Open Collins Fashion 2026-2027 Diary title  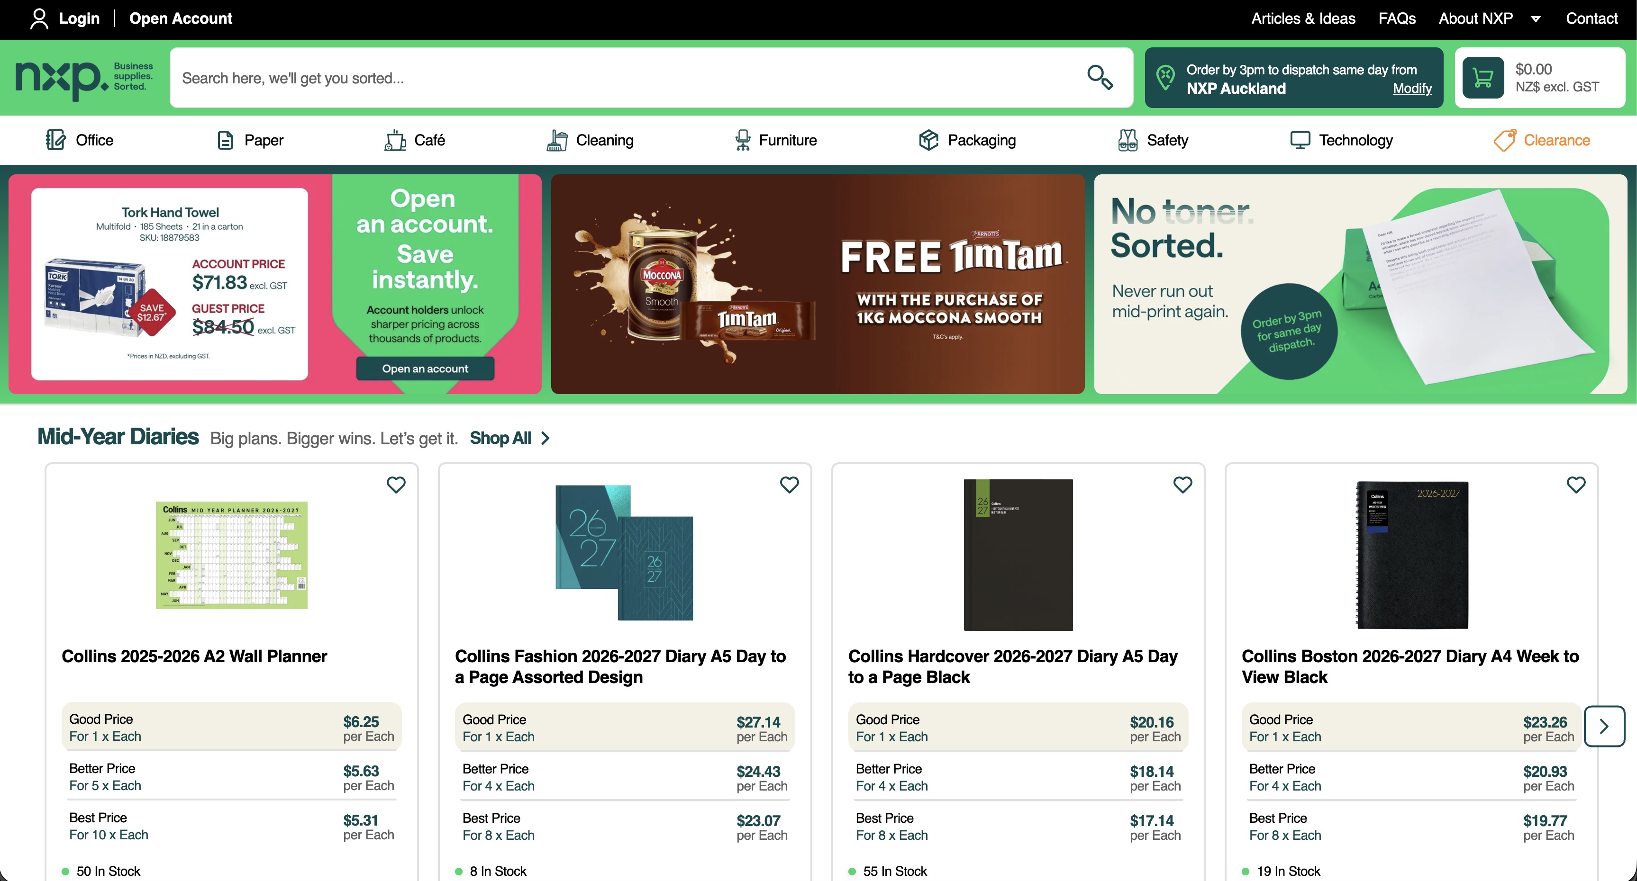click(x=620, y=666)
